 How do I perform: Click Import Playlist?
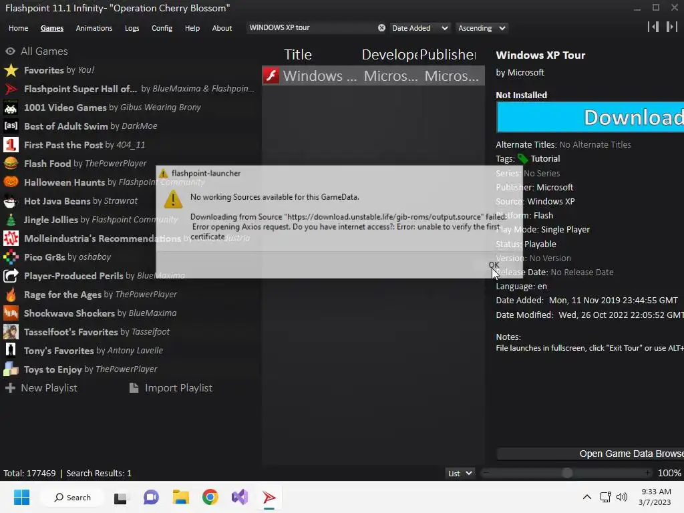(171, 388)
